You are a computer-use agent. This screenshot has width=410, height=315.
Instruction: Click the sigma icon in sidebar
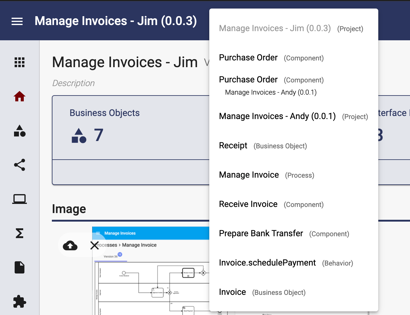point(20,233)
